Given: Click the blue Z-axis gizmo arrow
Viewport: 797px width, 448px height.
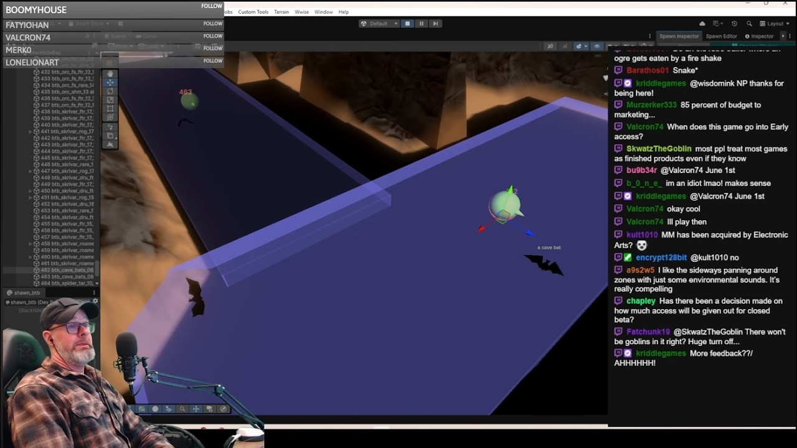Looking at the screenshot, I should coord(529,233).
